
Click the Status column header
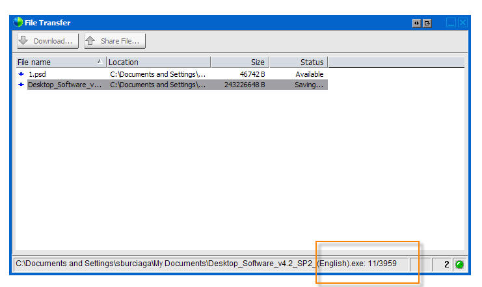298,62
